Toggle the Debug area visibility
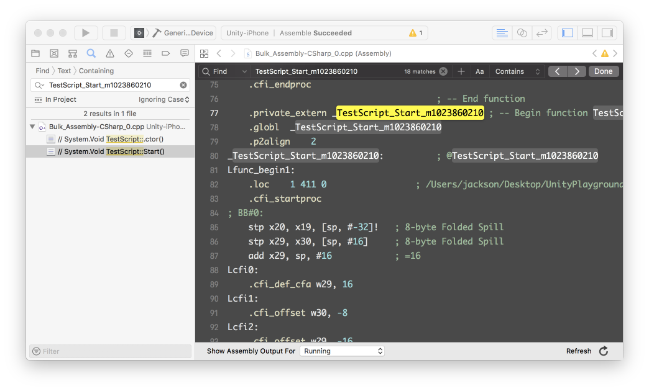649x391 pixels. click(x=587, y=33)
